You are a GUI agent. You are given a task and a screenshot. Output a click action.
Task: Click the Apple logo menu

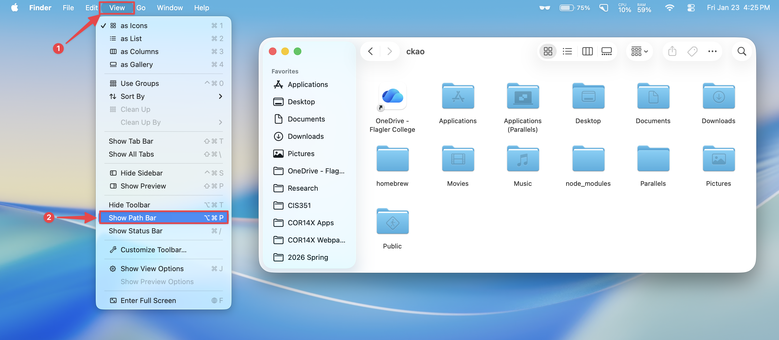tap(15, 8)
